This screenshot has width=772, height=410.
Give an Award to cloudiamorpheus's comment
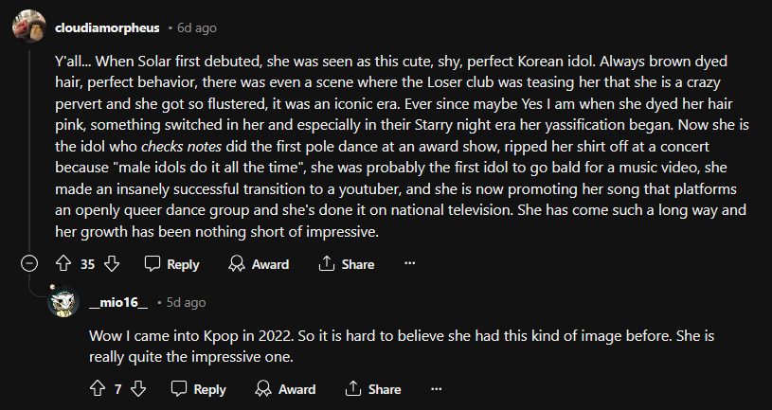pyautogui.click(x=260, y=264)
